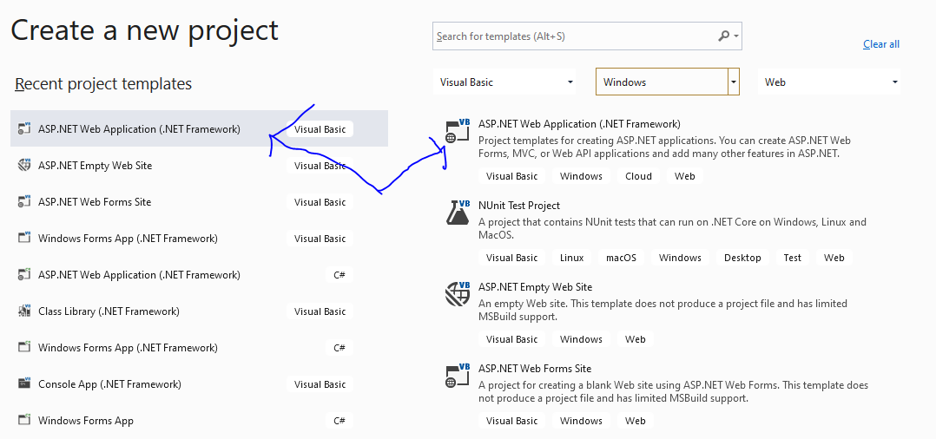Click ASP.NET Web Application (.NET Framework) result title
Image resolution: width=936 pixels, height=439 pixels.
579,124
